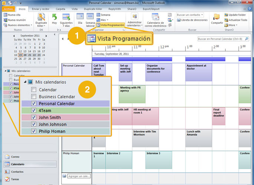Open Meeting with PR agency event
Viewport: 254px width, 185px height.
click(132, 94)
